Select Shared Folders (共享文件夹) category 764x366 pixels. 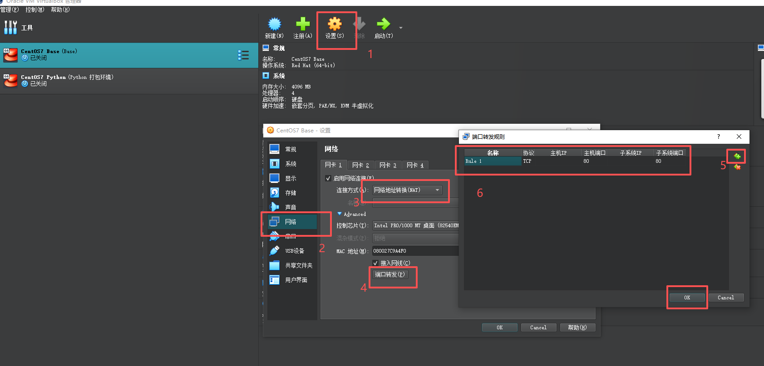(298, 265)
